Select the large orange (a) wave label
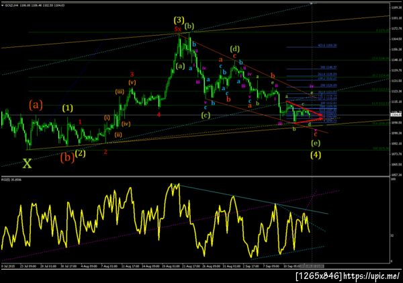The width and height of the screenshot is (403, 283). point(36,105)
